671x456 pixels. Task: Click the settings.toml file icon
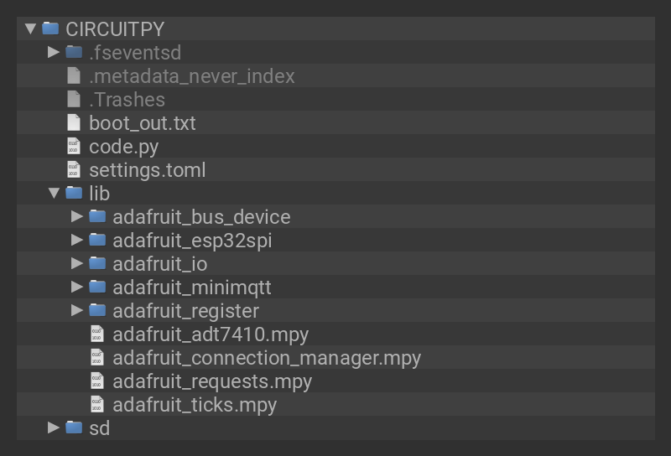click(x=74, y=169)
